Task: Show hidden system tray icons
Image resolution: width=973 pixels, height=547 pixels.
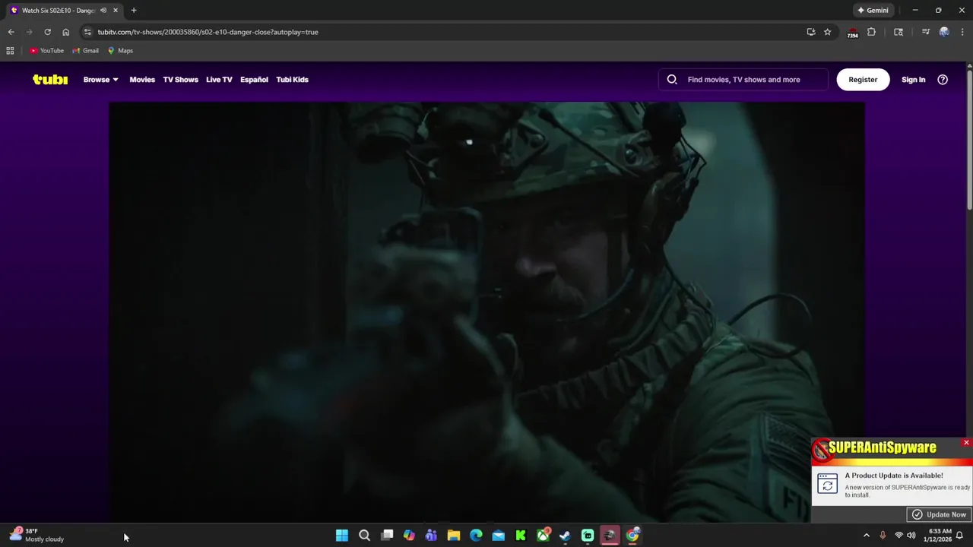Action: (x=866, y=536)
